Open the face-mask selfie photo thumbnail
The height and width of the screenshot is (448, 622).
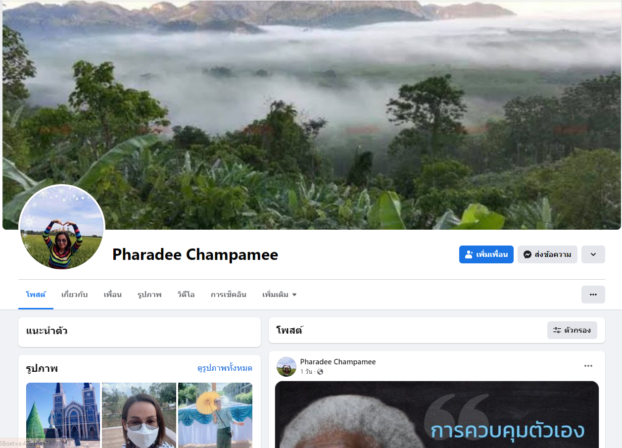tap(139, 415)
